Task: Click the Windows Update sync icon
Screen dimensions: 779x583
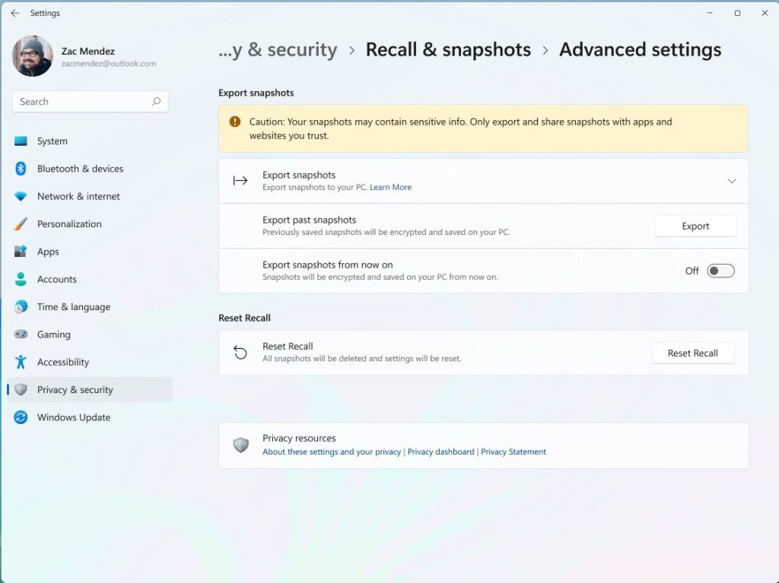Action: [21, 417]
